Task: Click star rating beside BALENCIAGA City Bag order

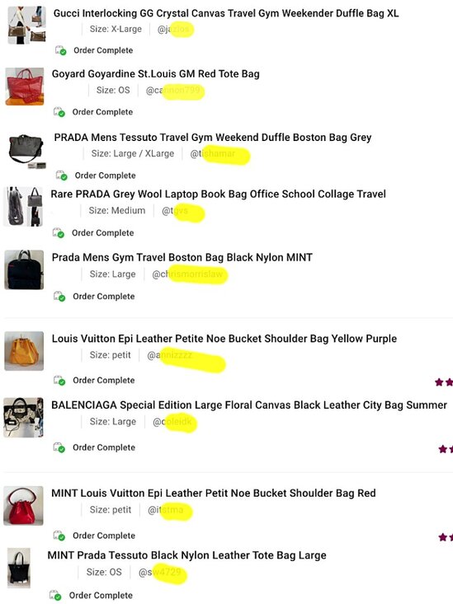Action: point(446,449)
